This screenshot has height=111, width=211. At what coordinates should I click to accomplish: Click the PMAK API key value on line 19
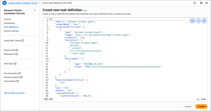123,67
